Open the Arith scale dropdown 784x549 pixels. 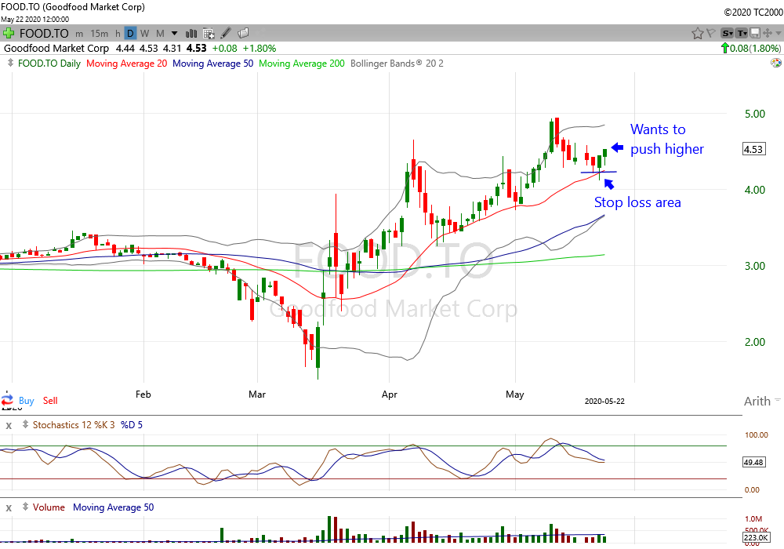(761, 401)
